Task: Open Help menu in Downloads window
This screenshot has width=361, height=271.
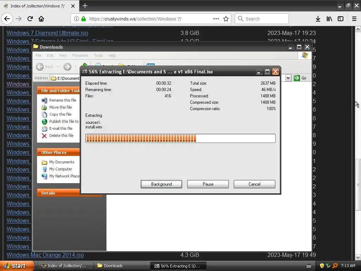Action: [x=112, y=55]
